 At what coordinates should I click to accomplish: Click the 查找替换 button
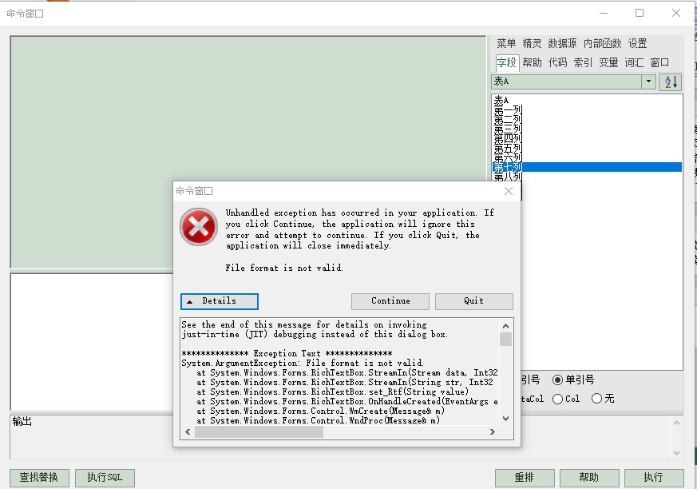click(x=39, y=478)
